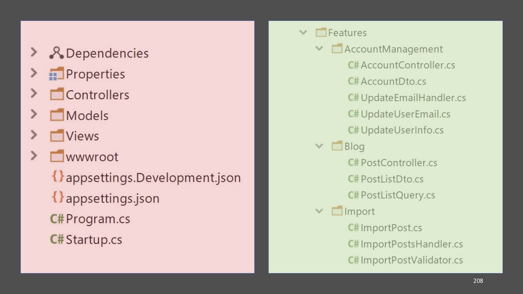Image resolution: width=523 pixels, height=294 pixels.
Task: Click the Properties folder icon
Action: pos(57,74)
